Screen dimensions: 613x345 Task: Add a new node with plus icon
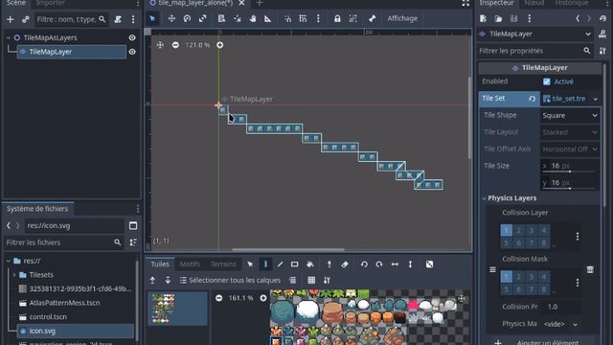point(11,19)
